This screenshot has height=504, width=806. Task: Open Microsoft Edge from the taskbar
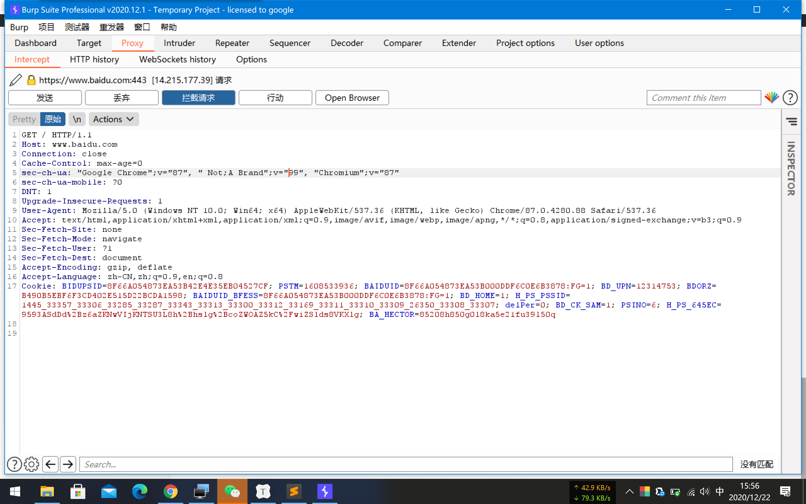tap(139, 491)
